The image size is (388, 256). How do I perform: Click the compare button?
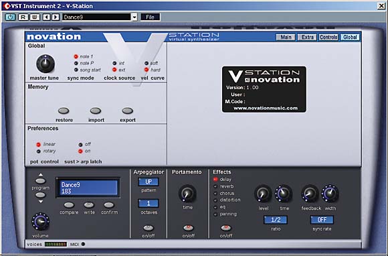click(x=69, y=205)
